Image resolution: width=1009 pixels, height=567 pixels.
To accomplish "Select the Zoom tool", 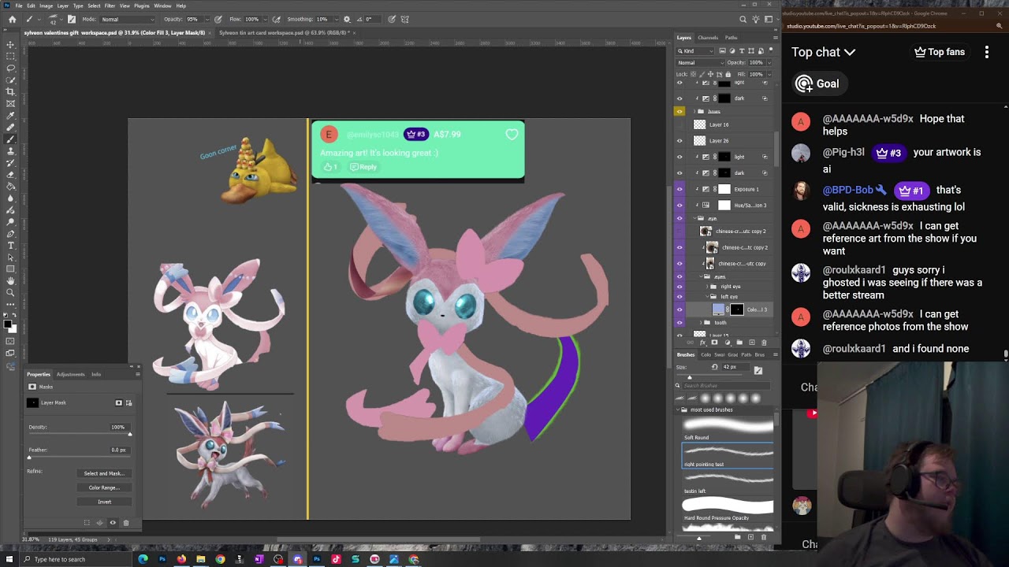I will pos(11,292).
